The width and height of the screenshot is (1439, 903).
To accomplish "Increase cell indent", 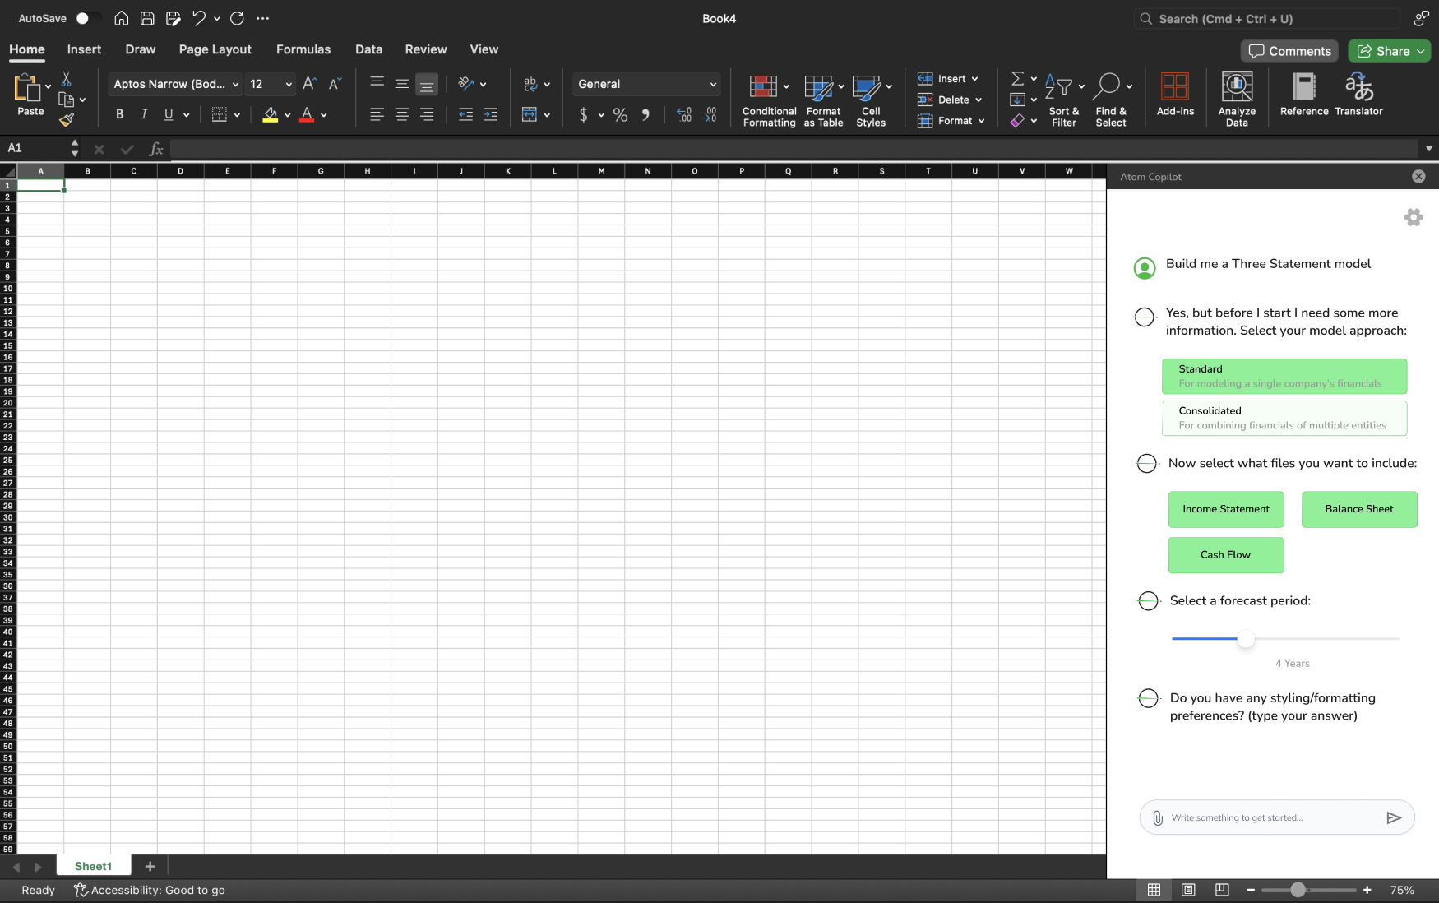I will pos(491,114).
